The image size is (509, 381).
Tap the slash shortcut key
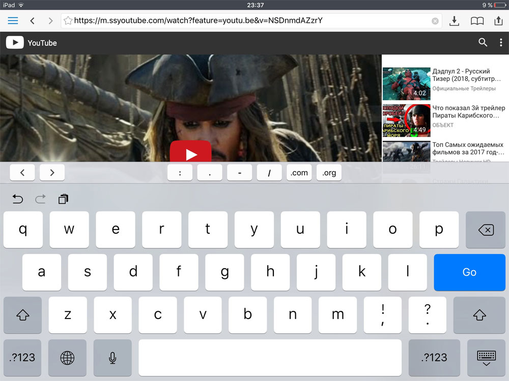(x=269, y=173)
